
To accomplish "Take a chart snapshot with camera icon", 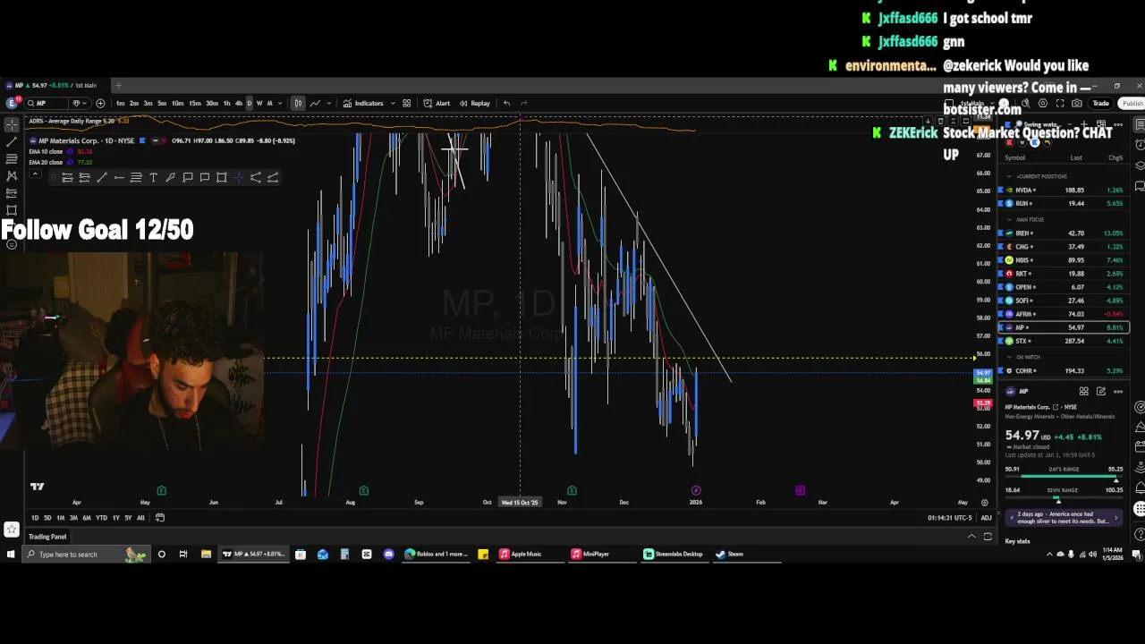I will pos(1077,103).
